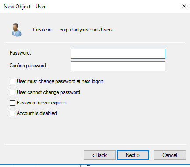Viewport: 190px width, 167px height.
Task: Go to previous step with Back button
Action: (100, 155)
